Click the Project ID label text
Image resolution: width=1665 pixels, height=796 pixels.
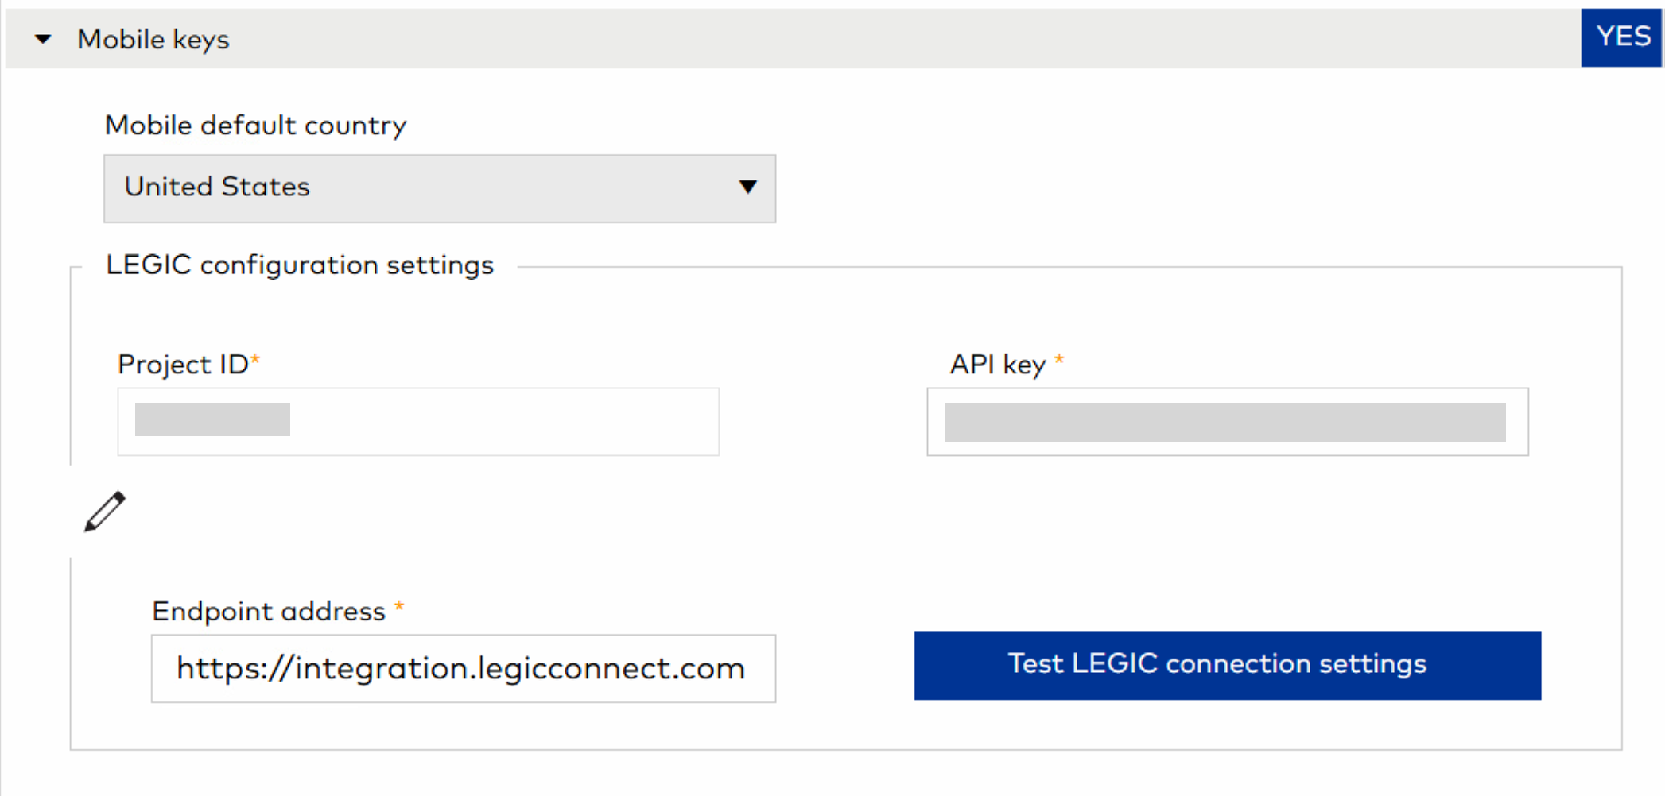(183, 365)
